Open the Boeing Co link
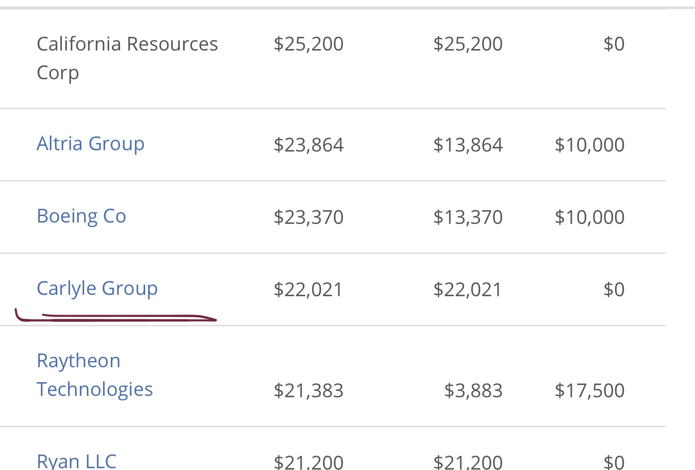The height and width of the screenshot is (470, 695). click(81, 216)
